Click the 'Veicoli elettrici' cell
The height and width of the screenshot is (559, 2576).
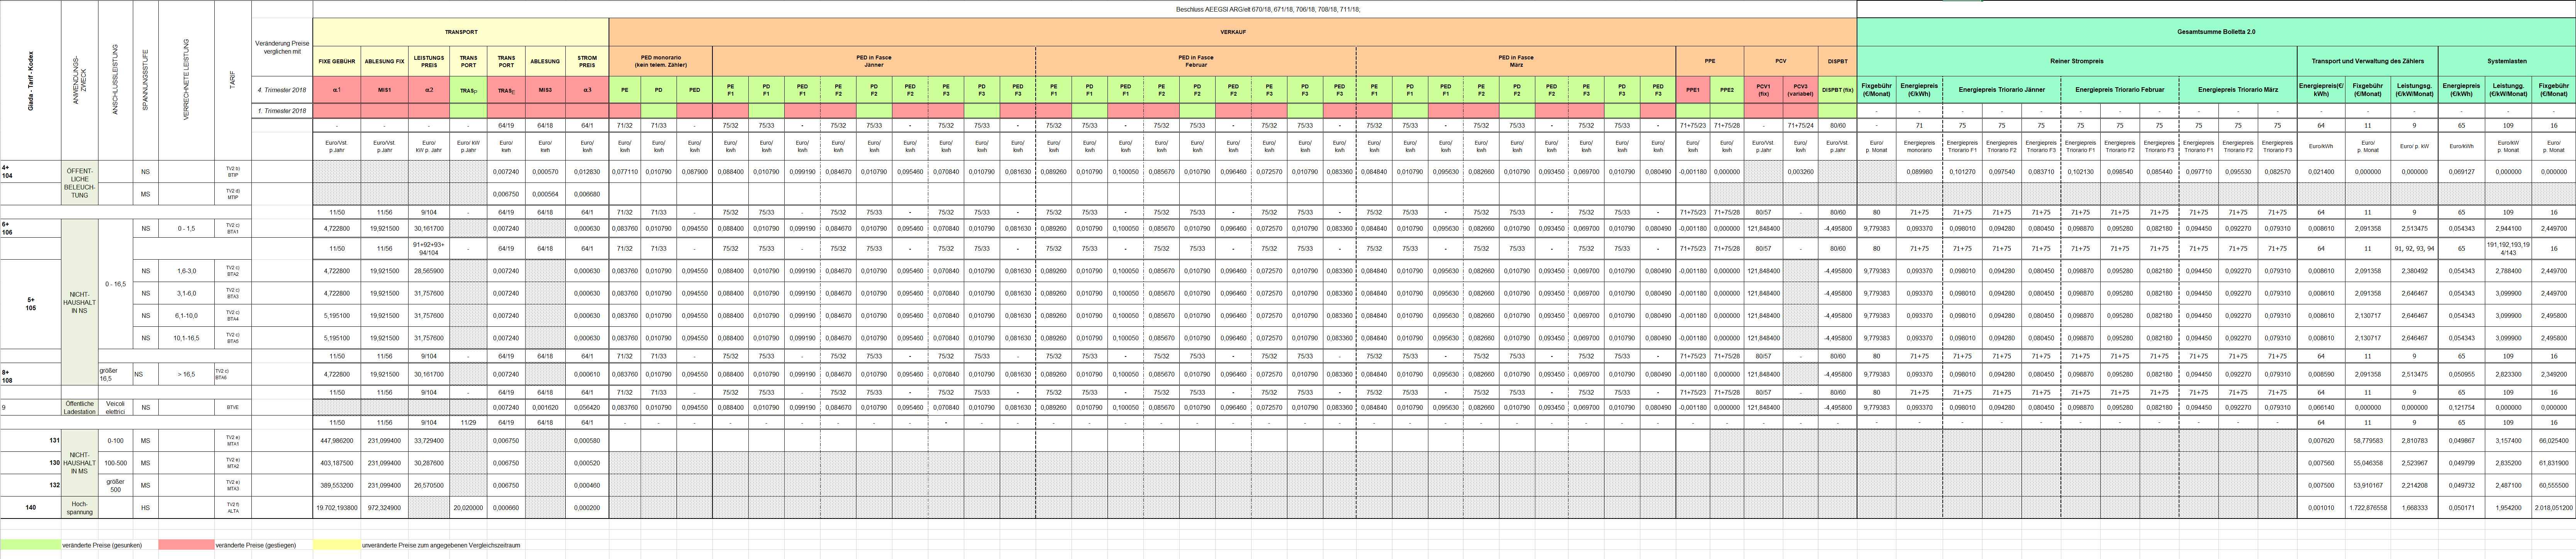(115, 407)
